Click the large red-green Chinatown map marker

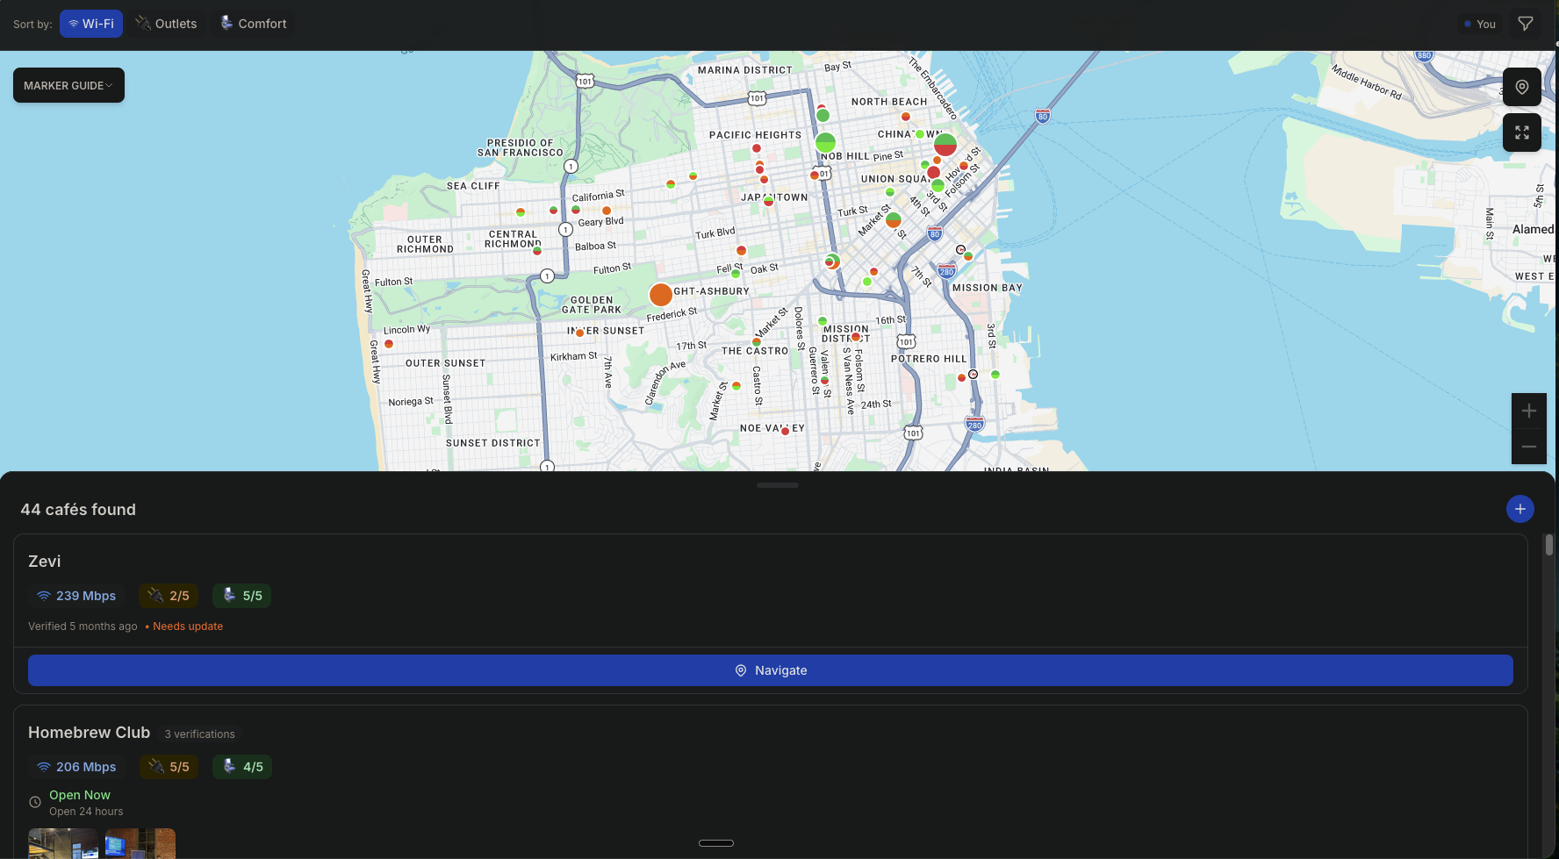pos(945,144)
